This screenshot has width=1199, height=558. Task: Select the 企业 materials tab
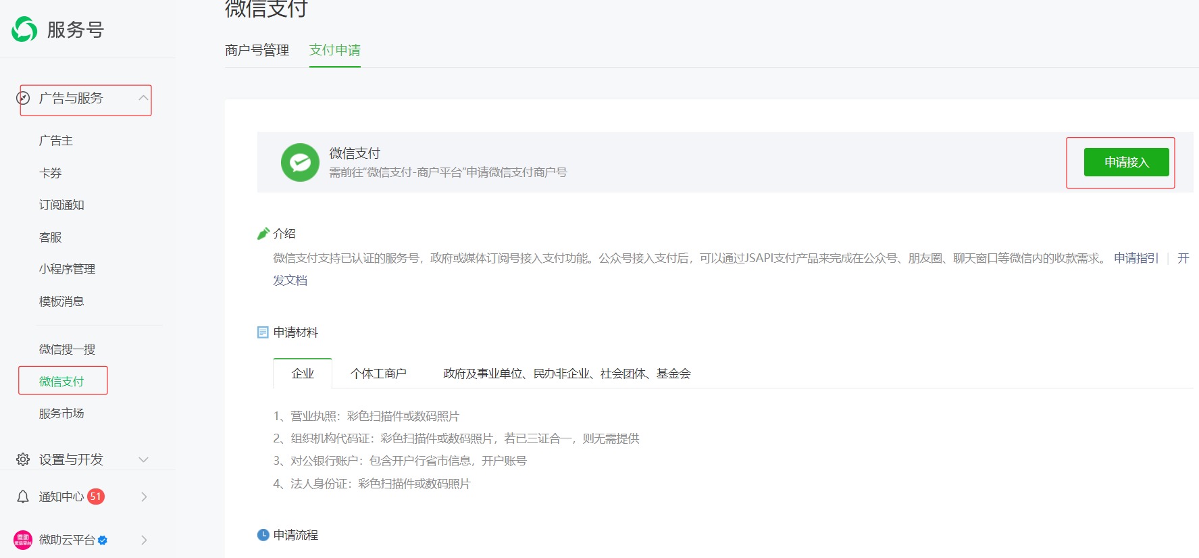click(303, 374)
